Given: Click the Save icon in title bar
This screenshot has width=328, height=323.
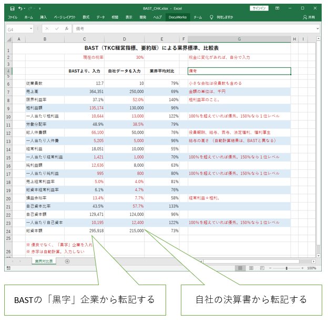Looking at the screenshot, I should [12, 8].
